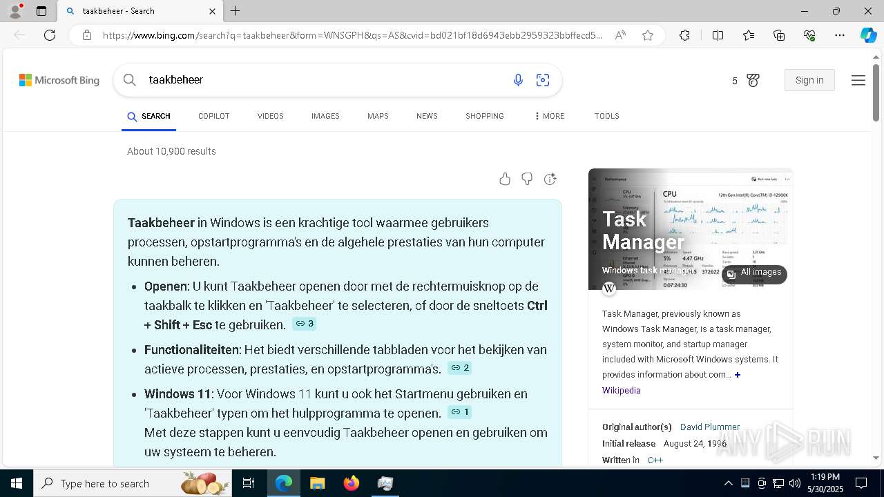Click the Sign in button

click(809, 80)
